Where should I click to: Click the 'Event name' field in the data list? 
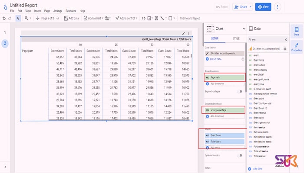pos(259,60)
